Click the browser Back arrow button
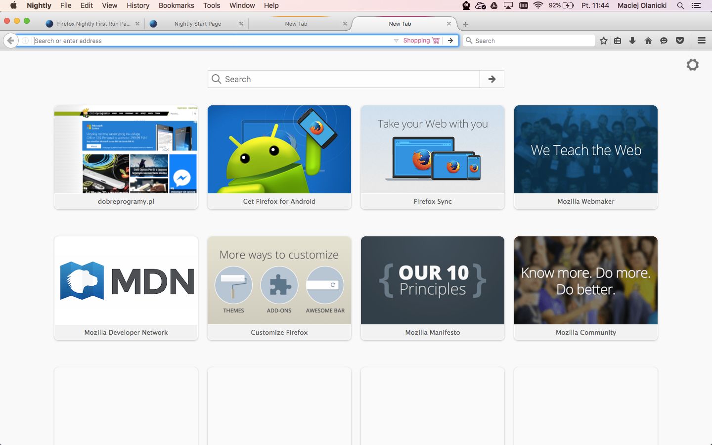This screenshot has height=445, width=712. coord(10,41)
